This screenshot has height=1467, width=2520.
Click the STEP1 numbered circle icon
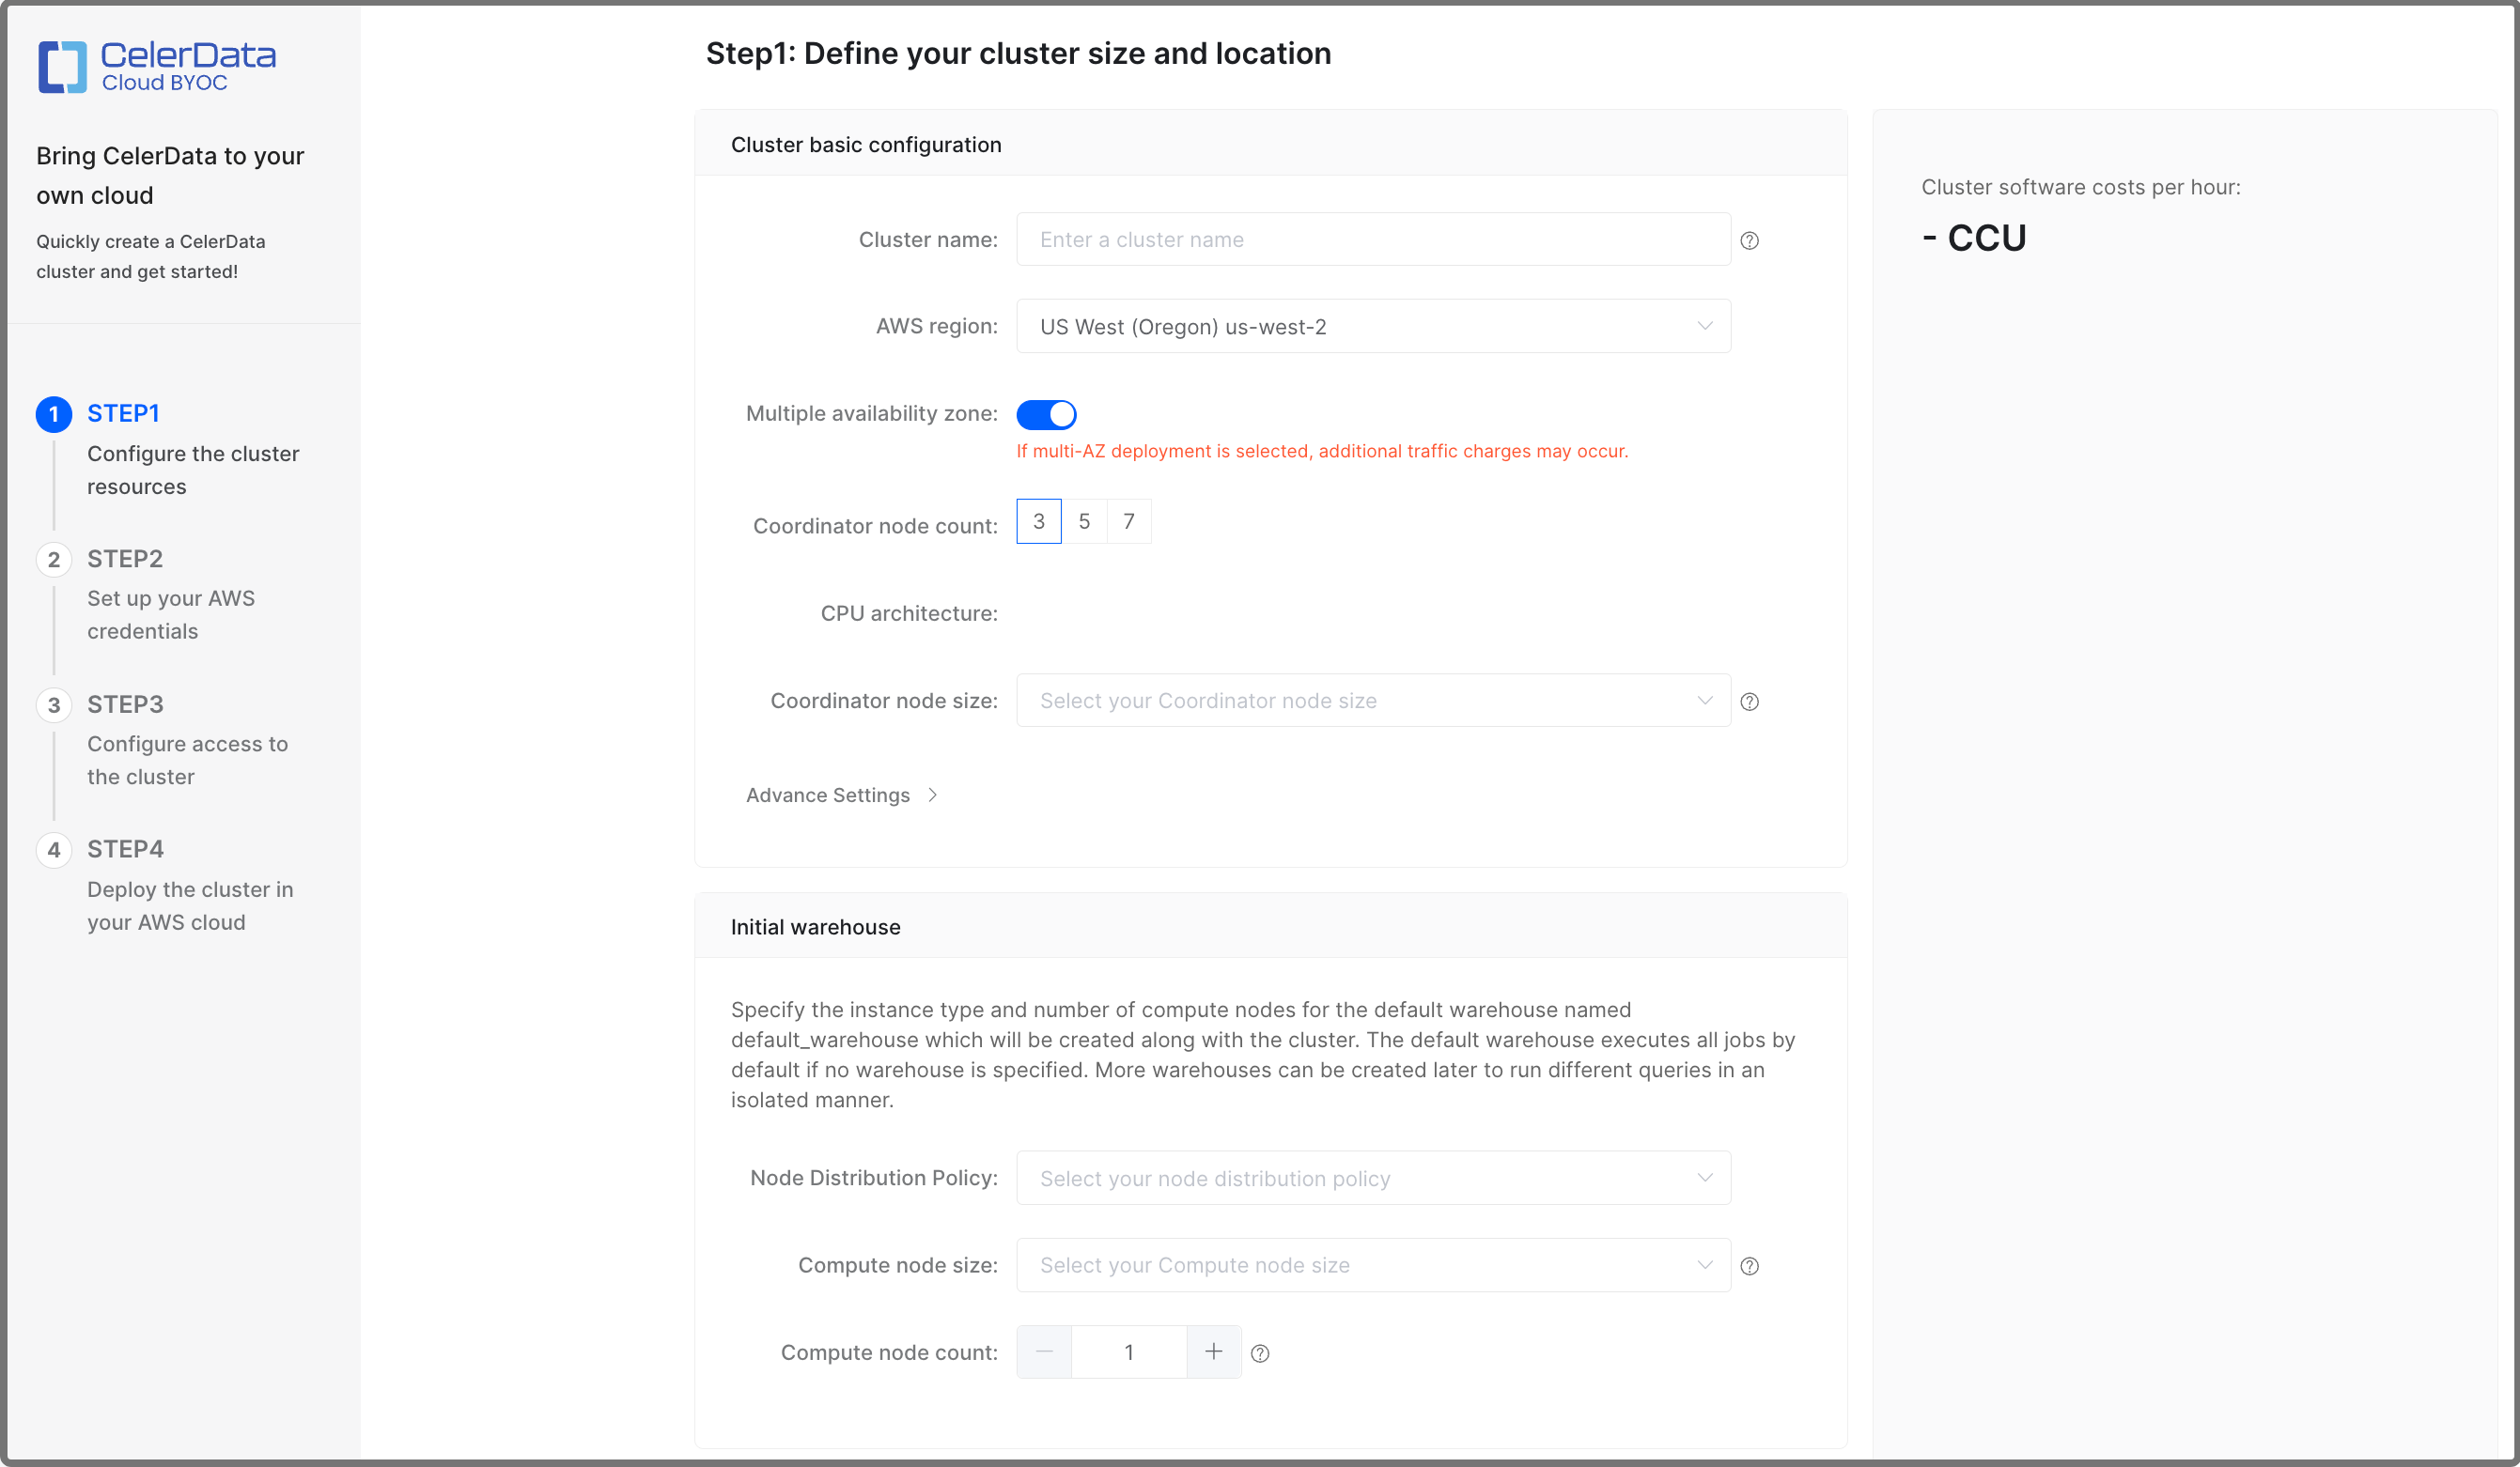[54, 414]
